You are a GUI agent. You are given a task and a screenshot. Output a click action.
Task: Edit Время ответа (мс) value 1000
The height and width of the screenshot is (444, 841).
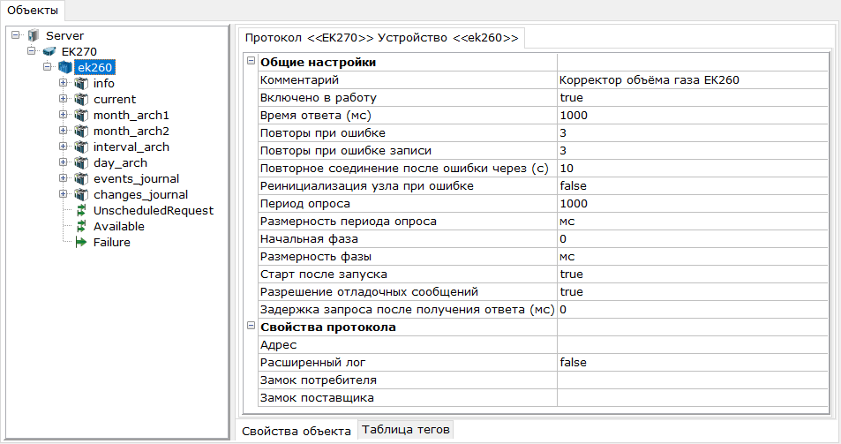pyautogui.click(x=693, y=116)
